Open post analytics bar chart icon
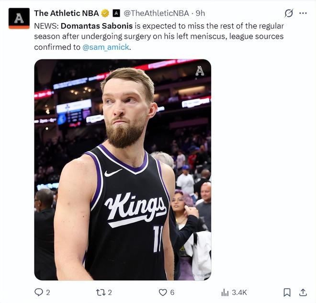The image size is (316, 303). [225, 292]
